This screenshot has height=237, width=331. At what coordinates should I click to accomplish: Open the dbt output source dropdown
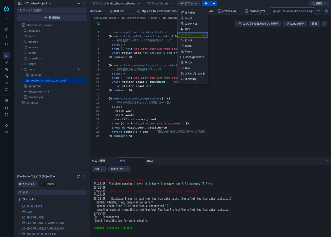click(99, 169)
